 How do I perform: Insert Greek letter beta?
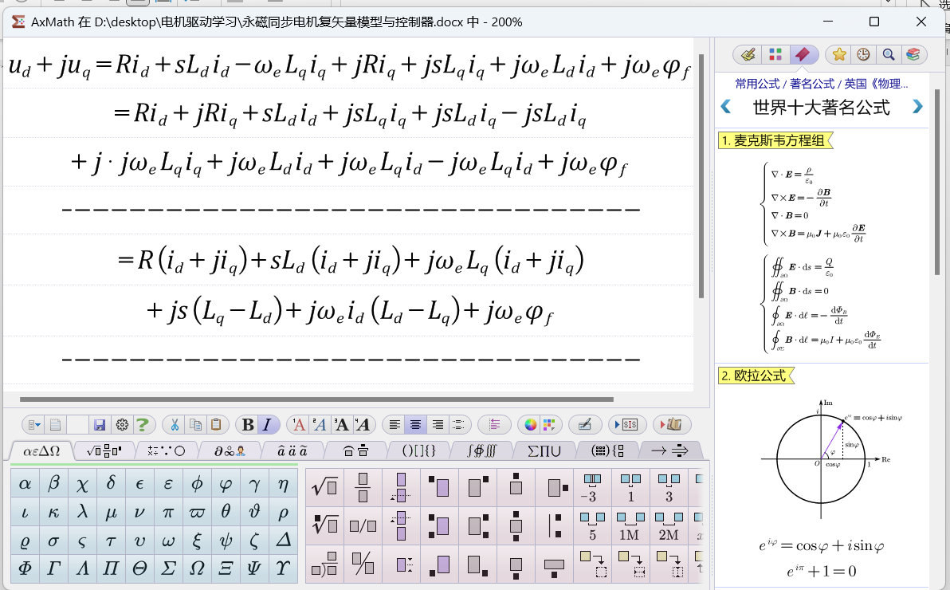[x=53, y=483]
